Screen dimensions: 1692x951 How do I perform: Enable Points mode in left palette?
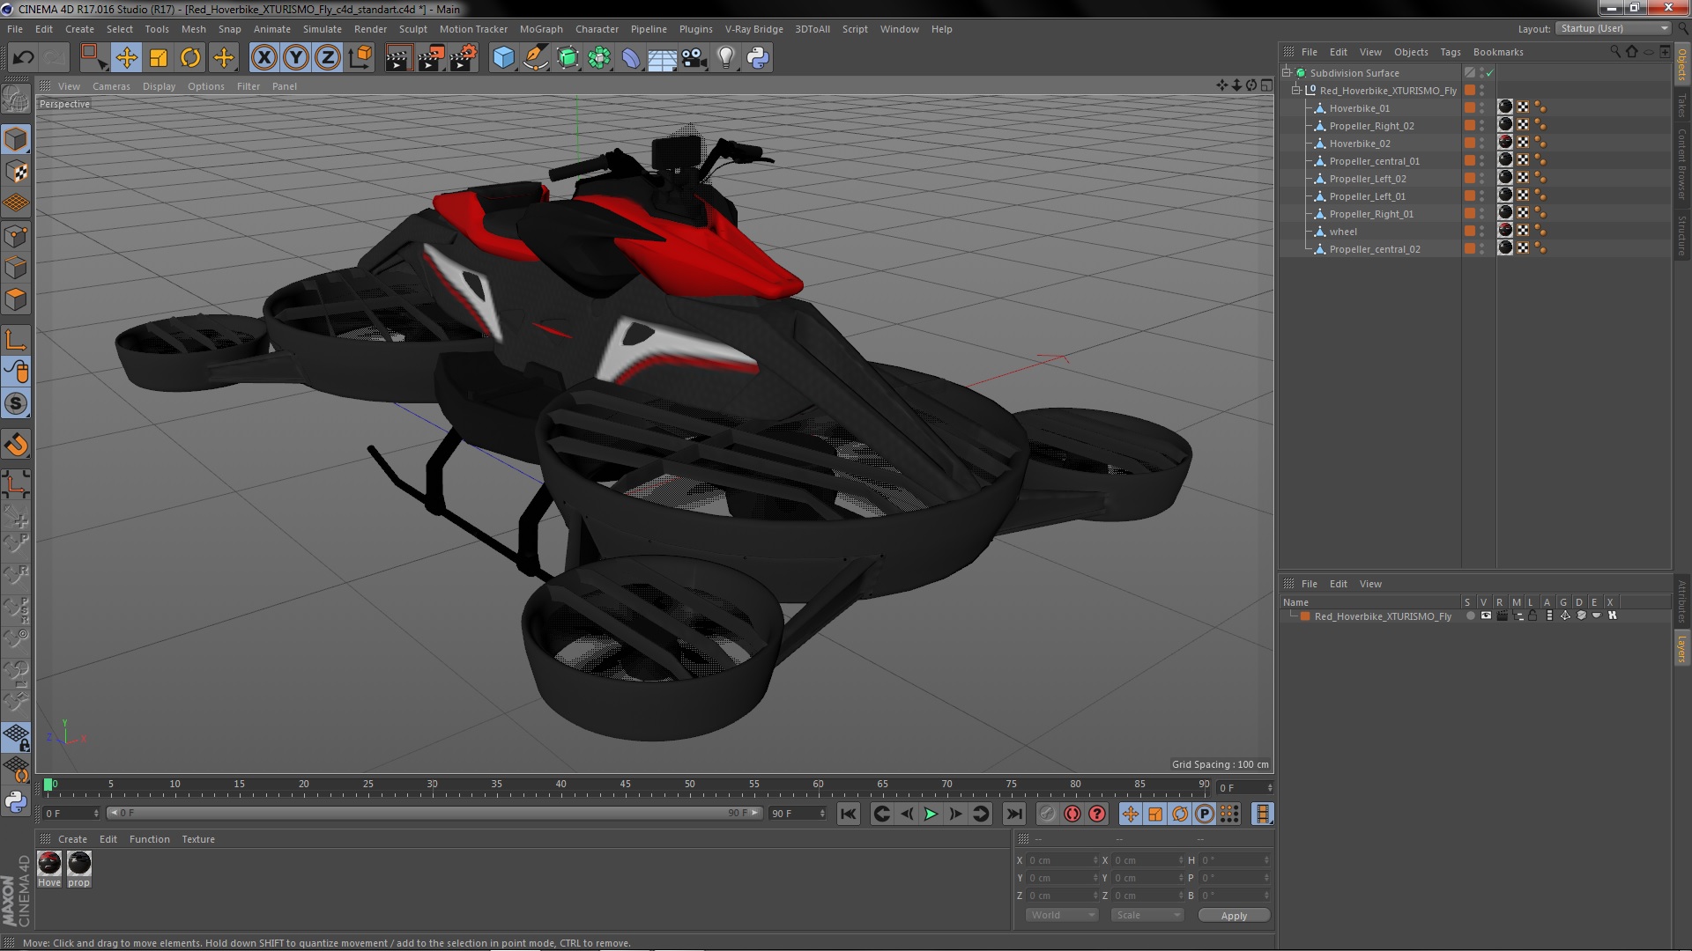[16, 235]
